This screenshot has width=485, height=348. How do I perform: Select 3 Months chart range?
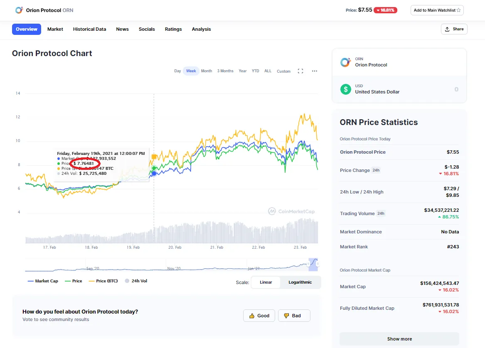225,71
